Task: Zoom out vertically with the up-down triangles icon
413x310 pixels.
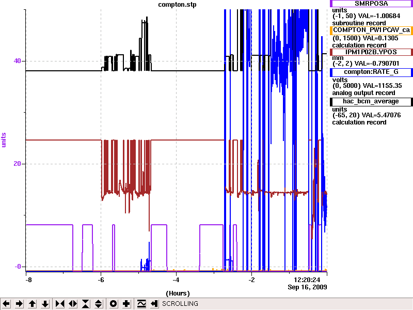Action: [99, 304]
